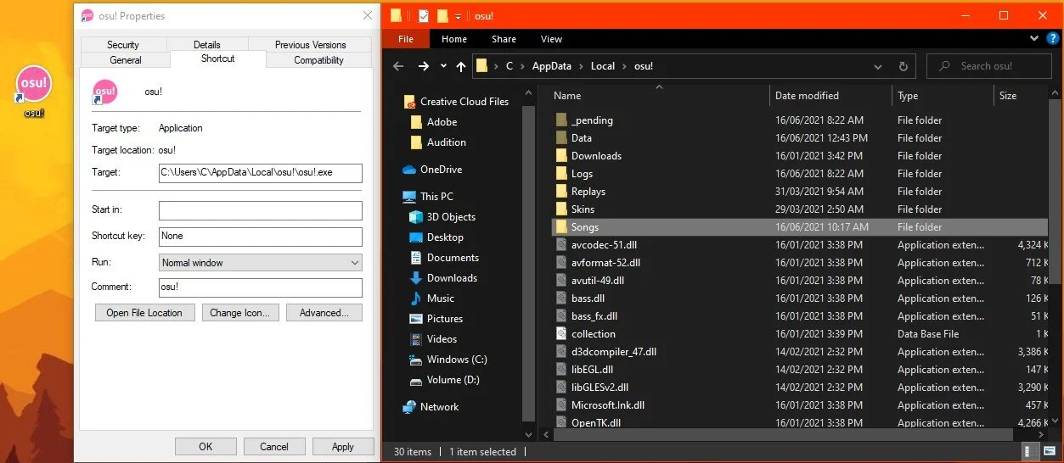The height and width of the screenshot is (463, 1064).
Task: Click the Target path field
Action: click(x=261, y=173)
